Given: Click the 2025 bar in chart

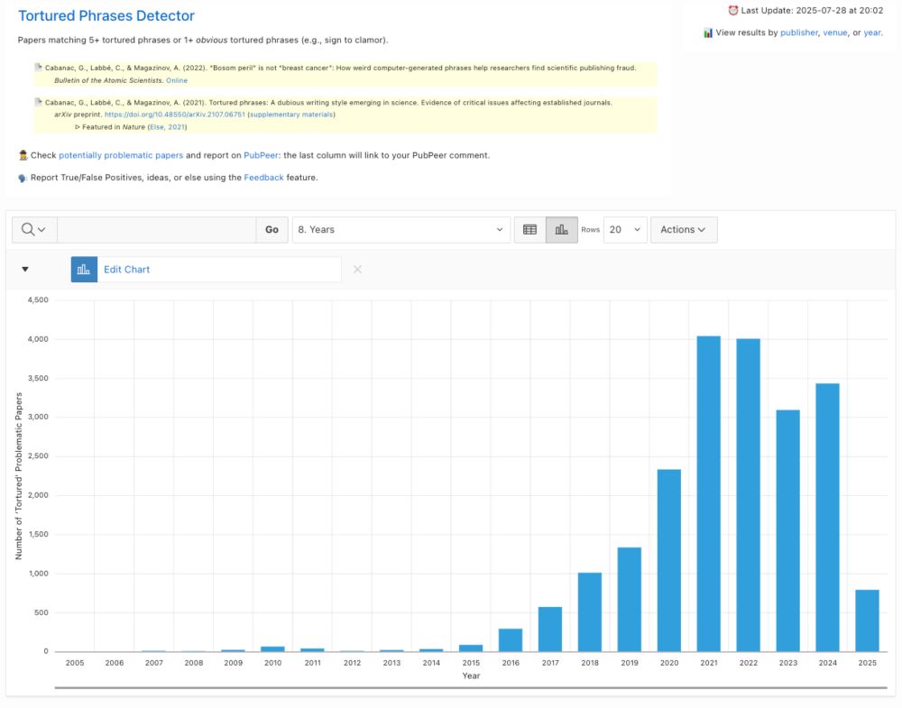Looking at the screenshot, I should 868,621.
